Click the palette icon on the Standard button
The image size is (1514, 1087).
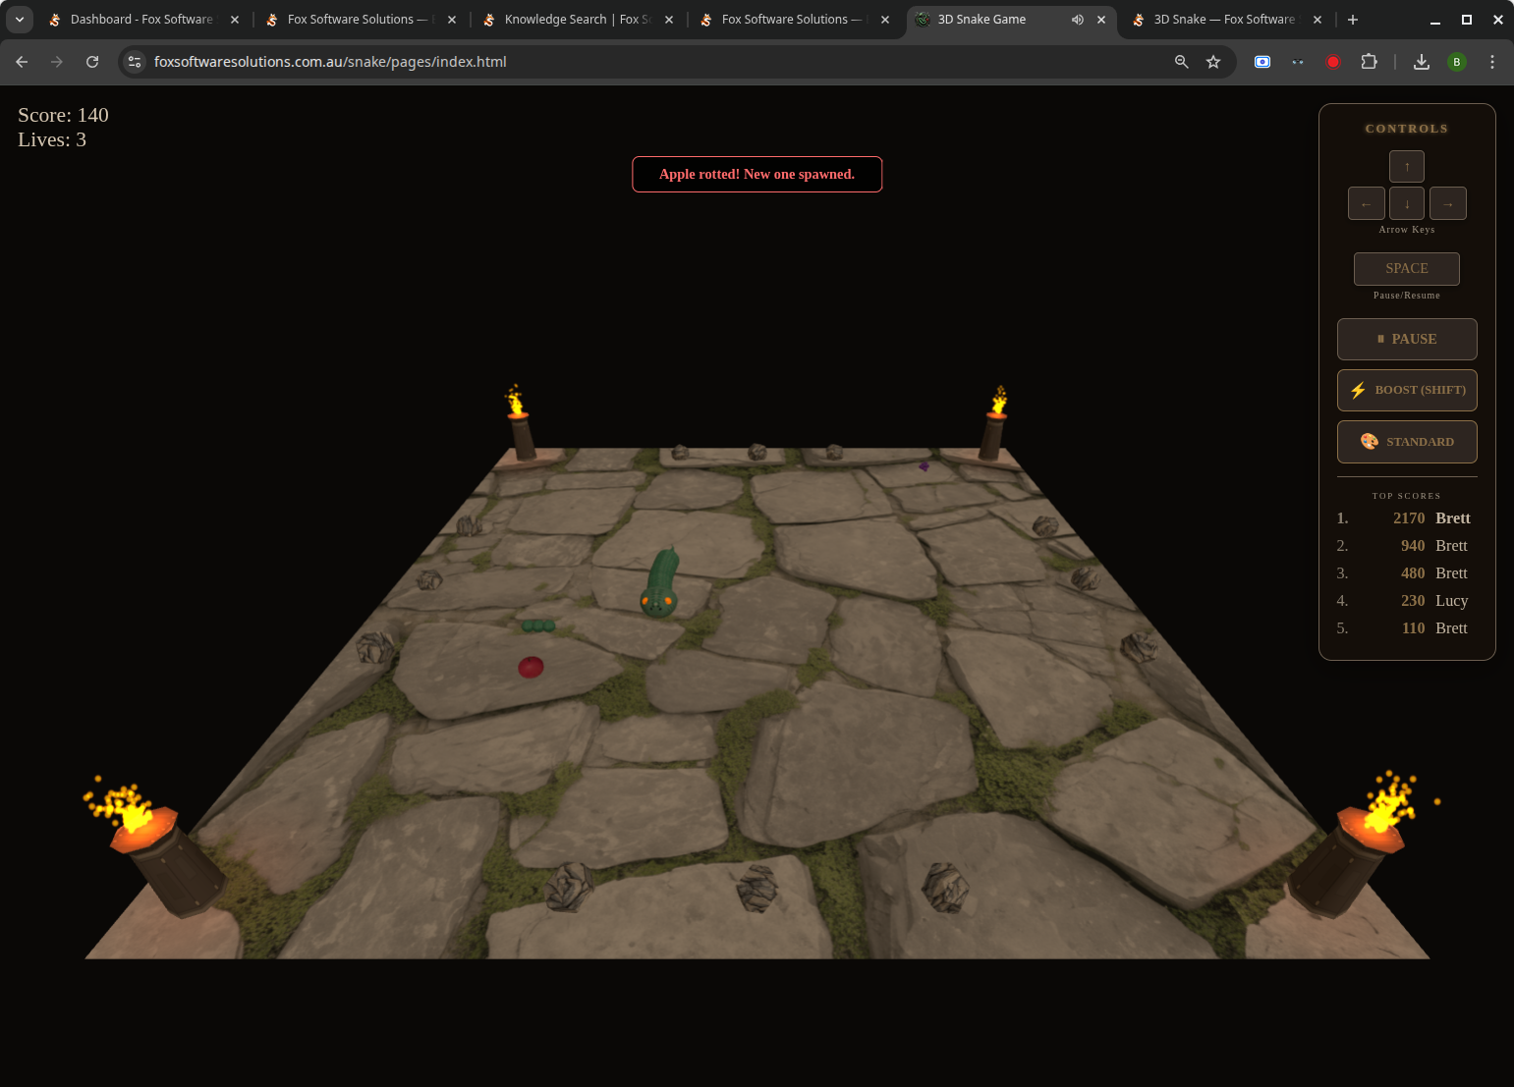tap(1369, 441)
